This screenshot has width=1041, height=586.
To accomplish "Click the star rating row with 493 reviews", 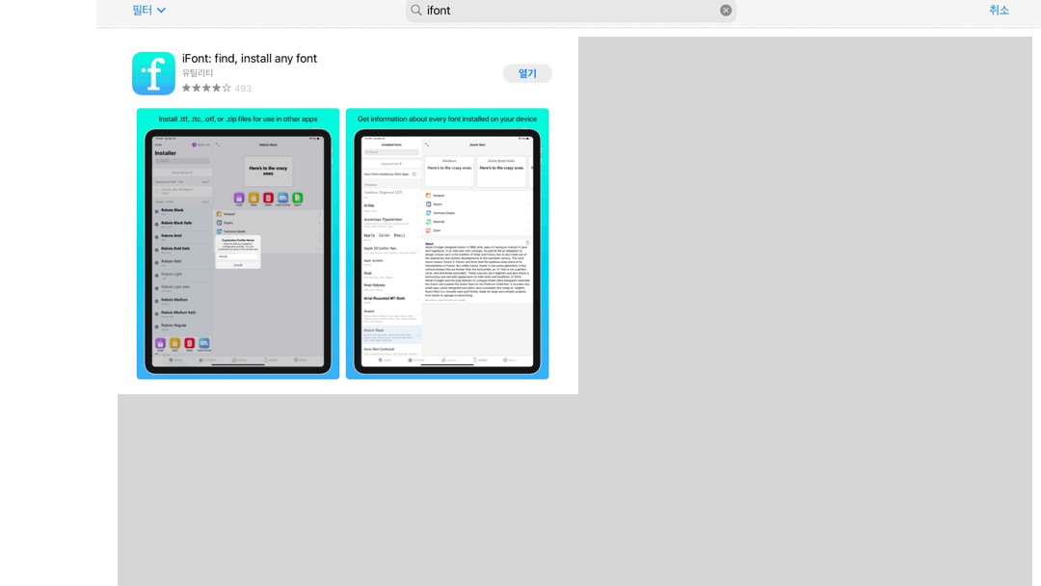I will pyautogui.click(x=217, y=89).
